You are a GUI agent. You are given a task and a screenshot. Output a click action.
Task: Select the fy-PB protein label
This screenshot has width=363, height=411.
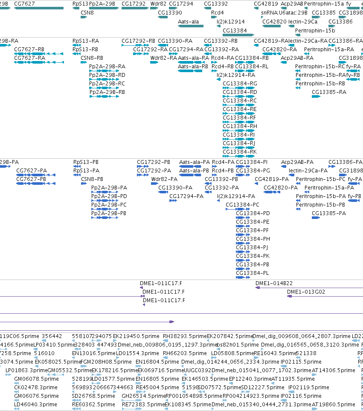[354, 196]
